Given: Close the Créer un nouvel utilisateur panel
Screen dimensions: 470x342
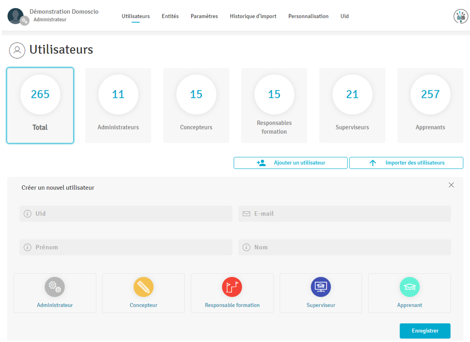Looking at the screenshot, I should tap(451, 185).
